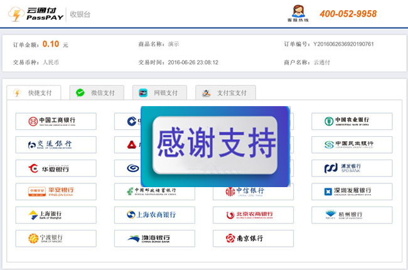This screenshot has width=408, height=270.
Task: Select 交通银行 as the payment bank
Action: tap(56, 145)
